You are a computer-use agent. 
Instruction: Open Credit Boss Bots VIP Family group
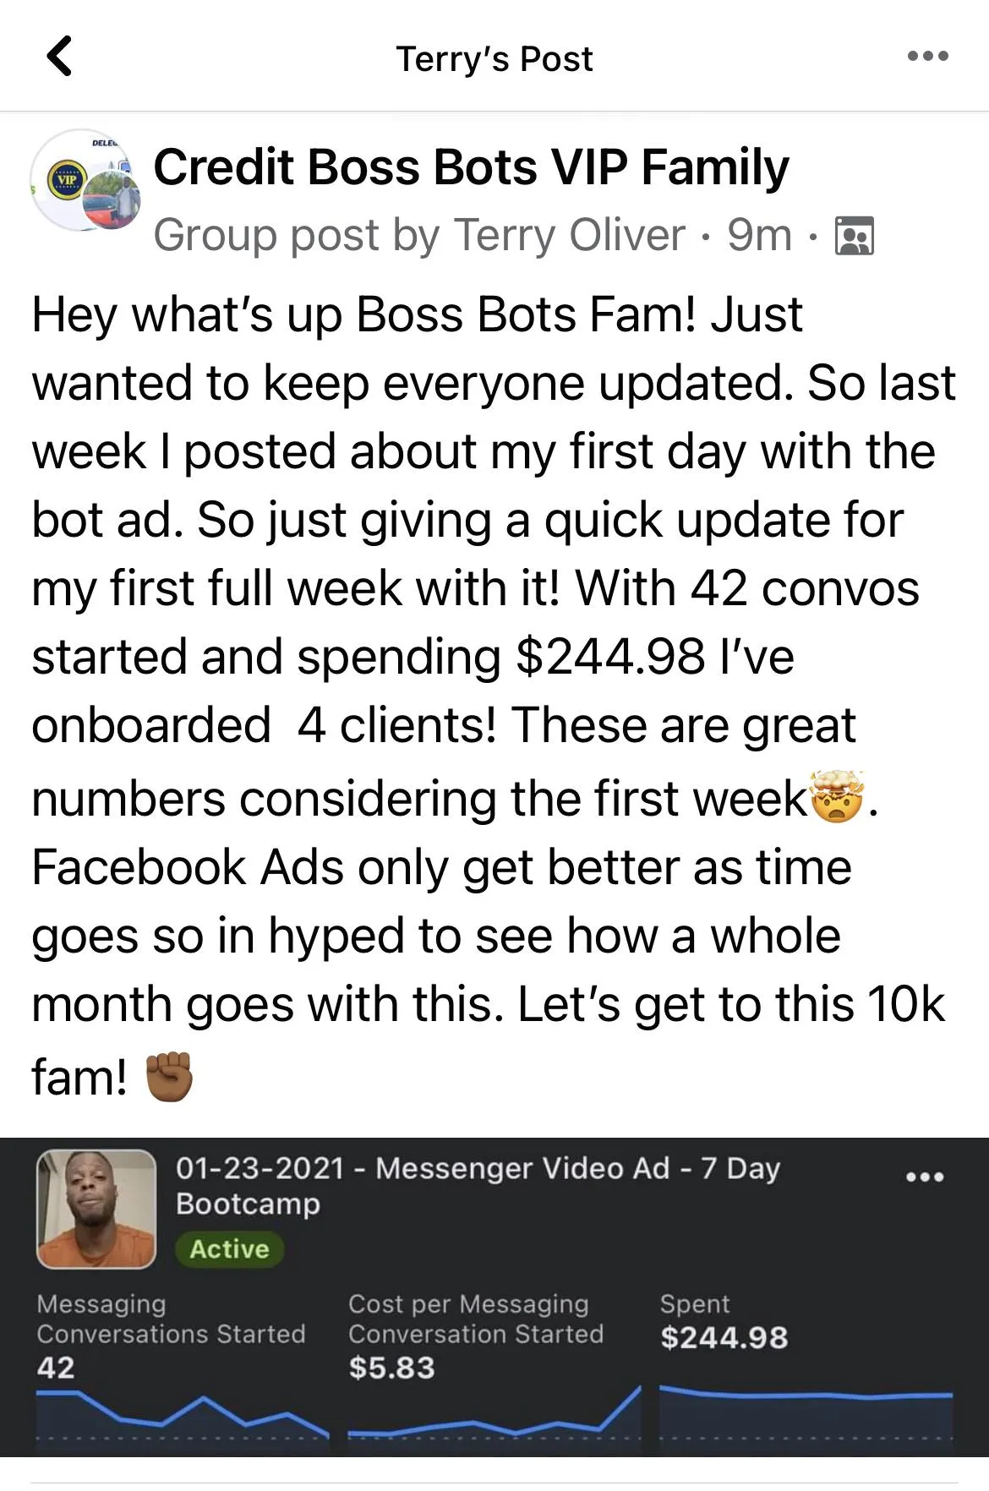[471, 167]
